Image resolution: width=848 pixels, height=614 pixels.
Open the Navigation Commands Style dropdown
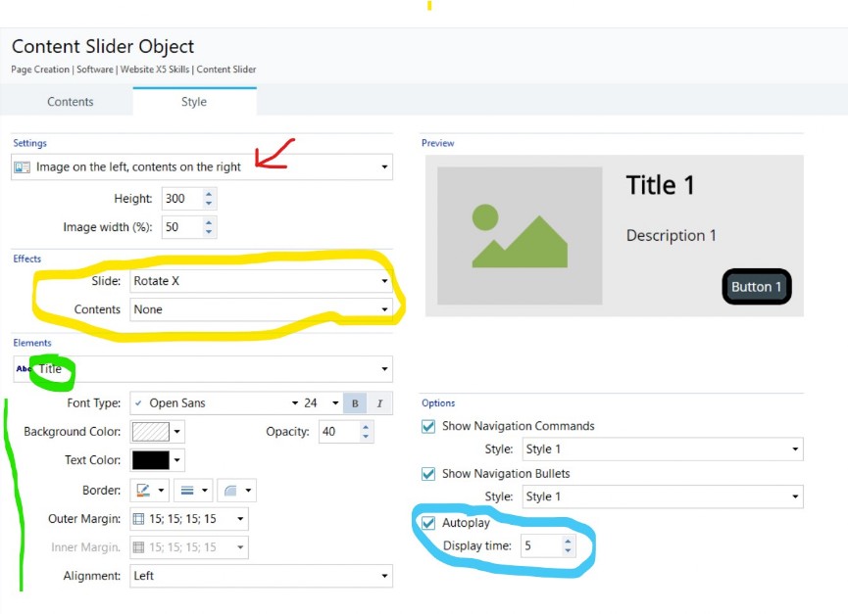coord(663,449)
